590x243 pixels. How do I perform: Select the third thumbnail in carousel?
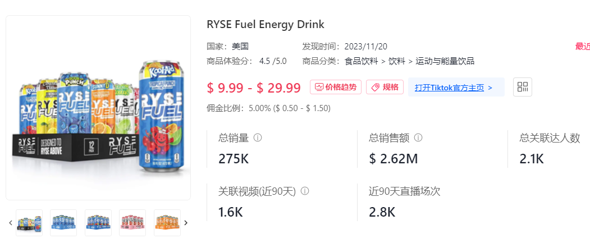pos(98,223)
